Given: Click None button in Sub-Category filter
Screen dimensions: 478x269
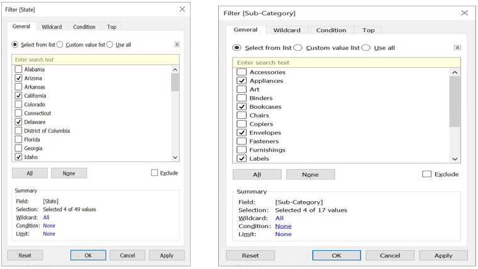Looking at the screenshot, I should point(310,174).
